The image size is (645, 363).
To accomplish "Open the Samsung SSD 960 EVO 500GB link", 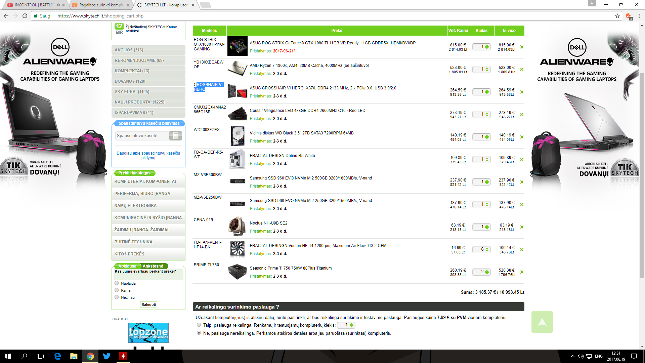I will (x=311, y=178).
